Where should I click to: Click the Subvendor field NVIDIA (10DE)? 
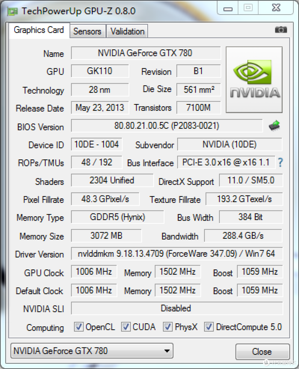coord(230,144)
